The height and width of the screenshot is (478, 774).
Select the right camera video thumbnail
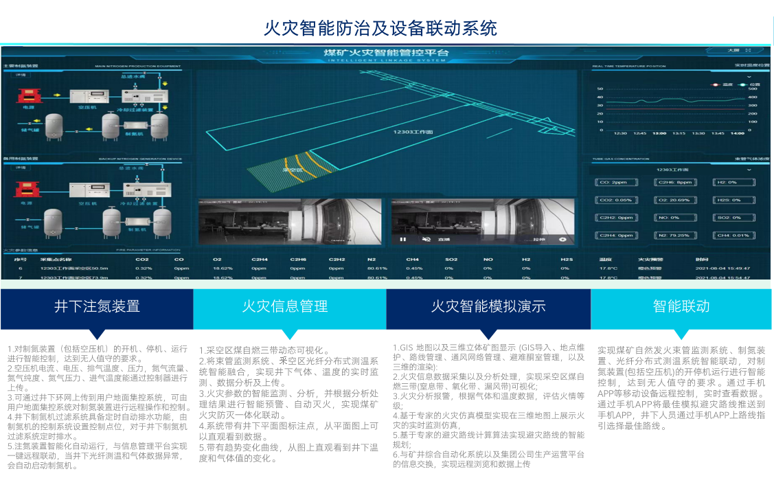point(483,222)
